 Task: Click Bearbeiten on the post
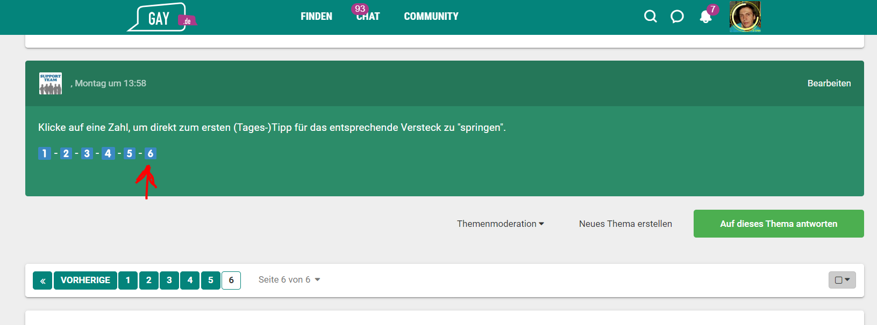(829, 83)
